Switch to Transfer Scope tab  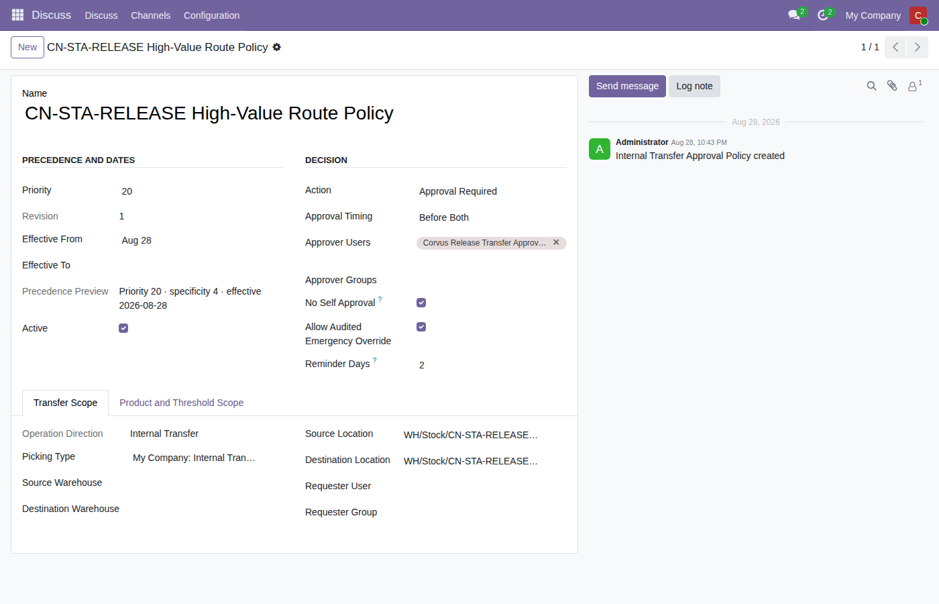coord(66,403)
